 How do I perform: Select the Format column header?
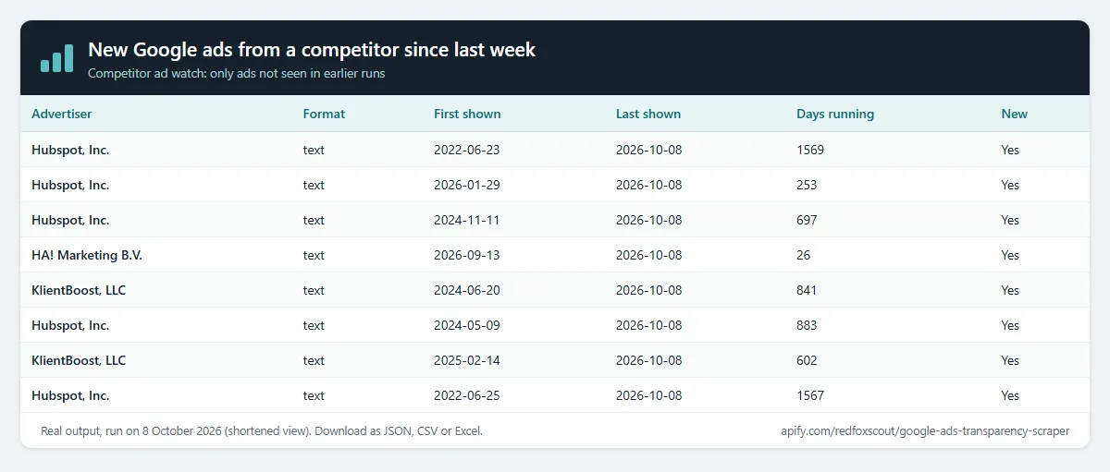(324, 115)
